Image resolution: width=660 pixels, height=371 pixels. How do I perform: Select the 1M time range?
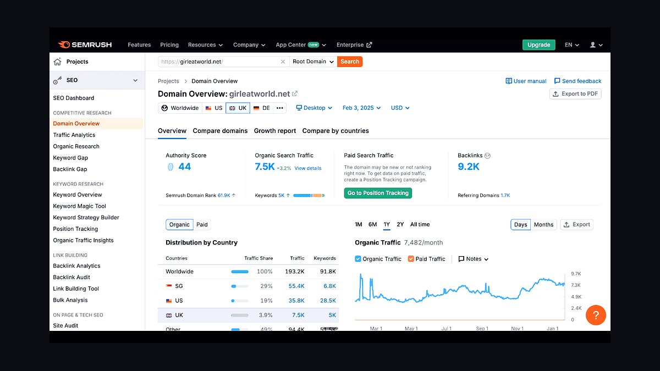(359, 224)
